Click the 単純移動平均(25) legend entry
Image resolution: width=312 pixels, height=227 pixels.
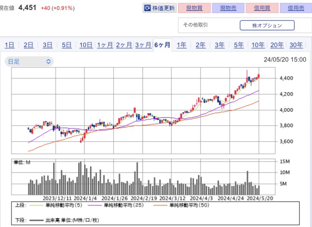[116, 205]
